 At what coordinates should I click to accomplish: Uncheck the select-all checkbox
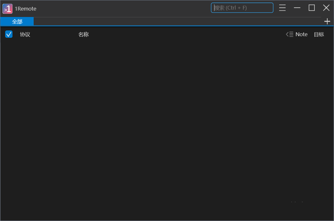(x=9, y=34)
